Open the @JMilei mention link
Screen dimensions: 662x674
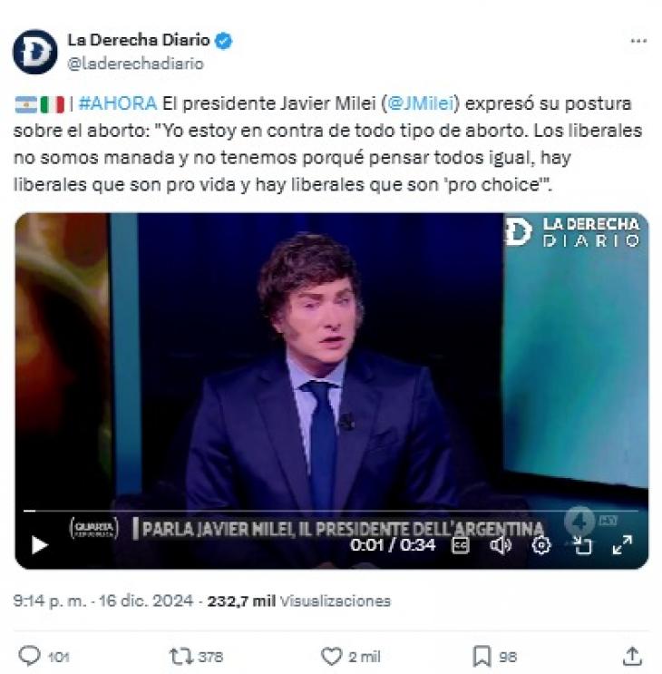click(x=421, y=103)
